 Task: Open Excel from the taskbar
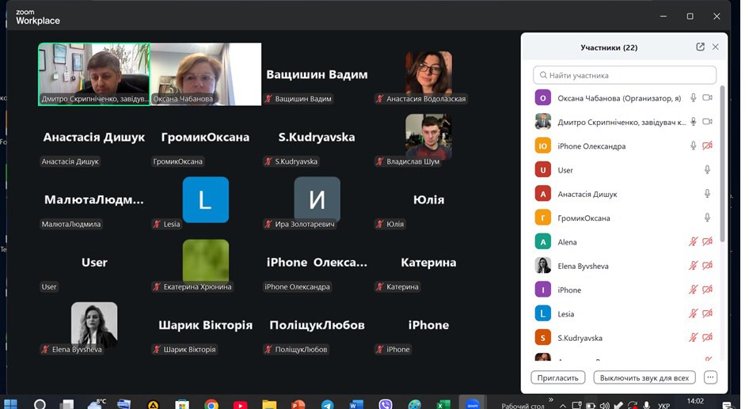[443, 404]
